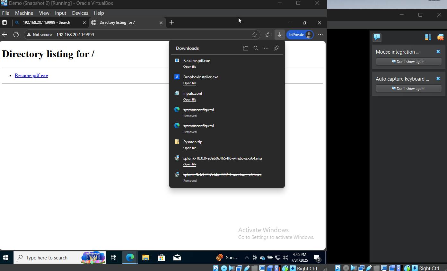Click Don't show again for mouse integration

point(408,61)
